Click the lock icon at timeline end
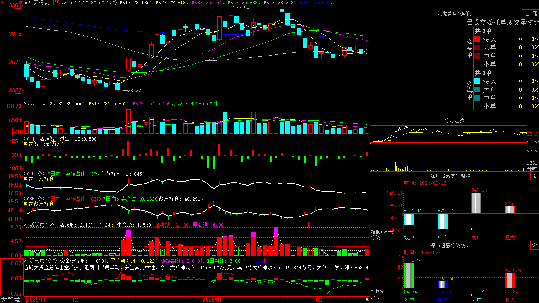The image size is (539, 303). [x=367, y=299]
